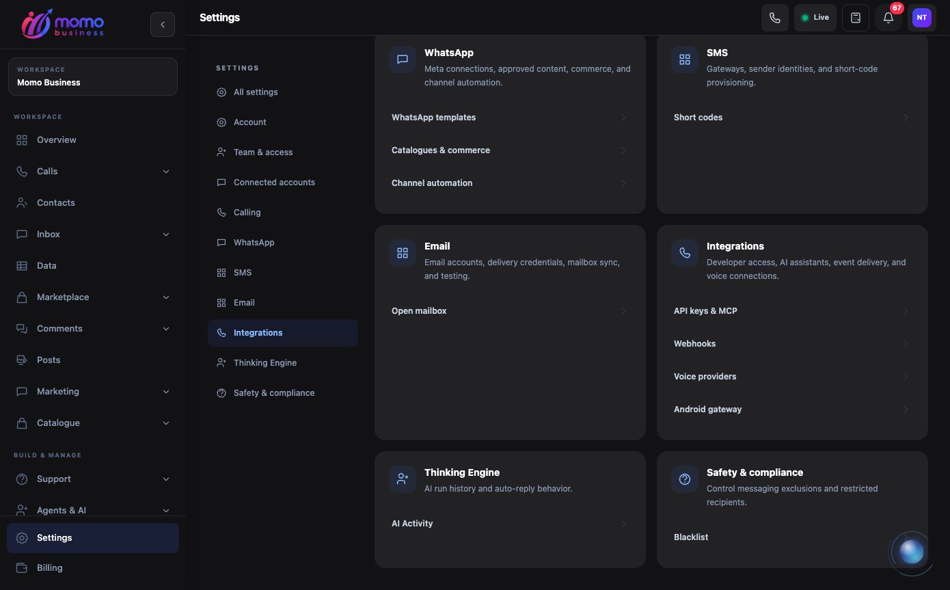Click the chevron on WhatsApp templates row
The image size is (950, 590).
(x=623, y=118)
